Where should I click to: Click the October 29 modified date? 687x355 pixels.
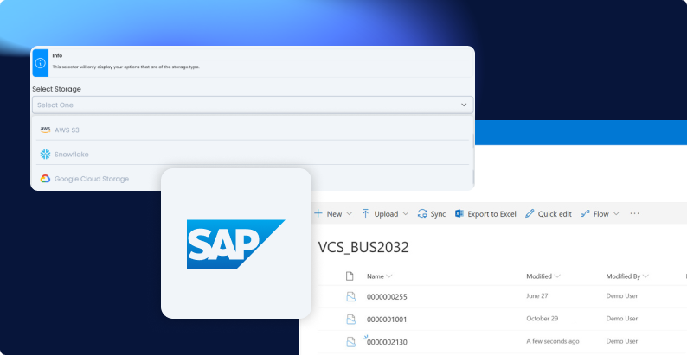coord(543,319)
